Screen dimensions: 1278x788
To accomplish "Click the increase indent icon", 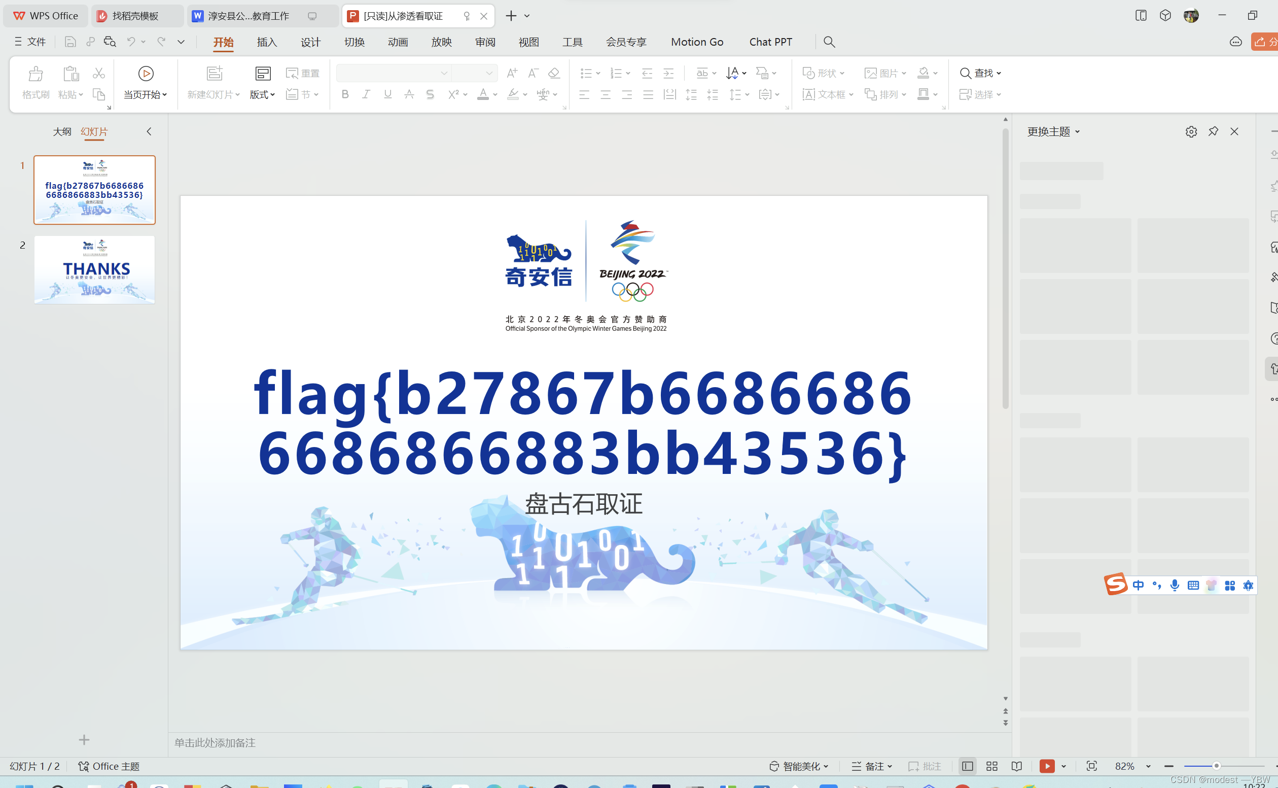I will [669, 73].
